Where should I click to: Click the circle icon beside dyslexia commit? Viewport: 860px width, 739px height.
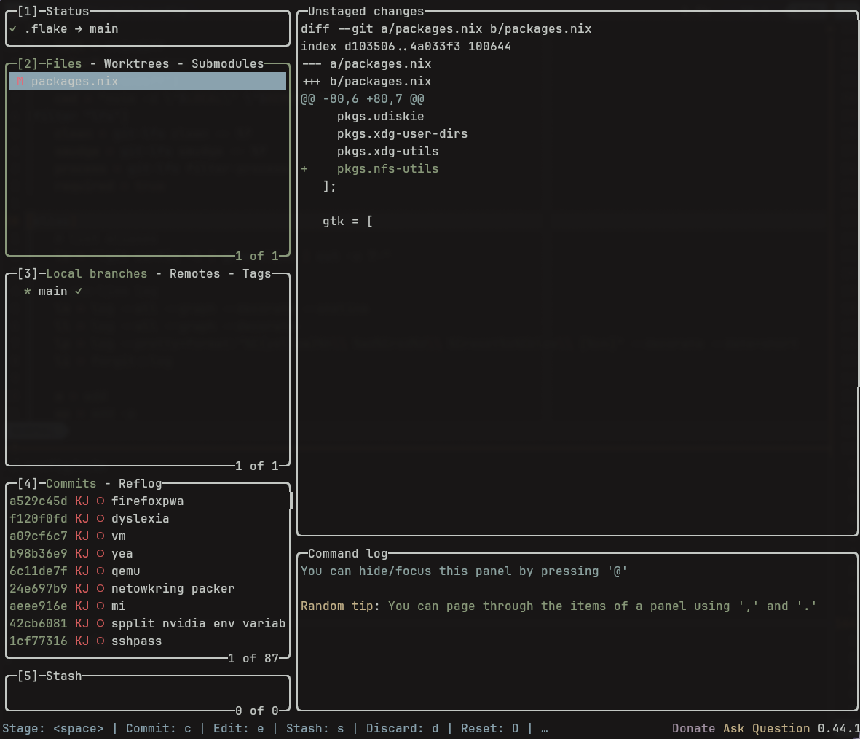pos(100,518)
